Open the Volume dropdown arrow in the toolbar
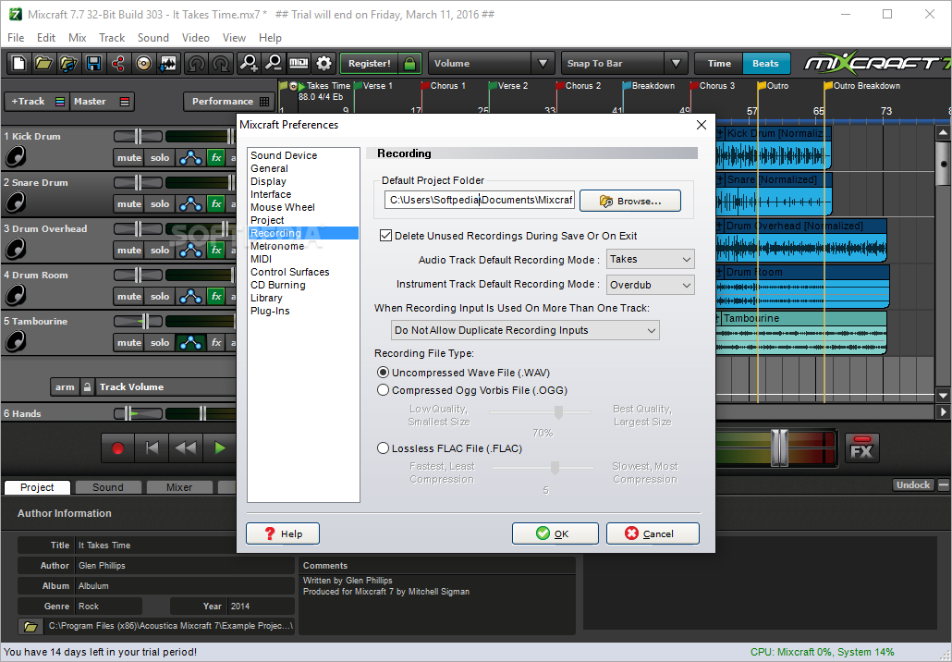This screenshot has width=952, height=662. (x=543, y=63)
